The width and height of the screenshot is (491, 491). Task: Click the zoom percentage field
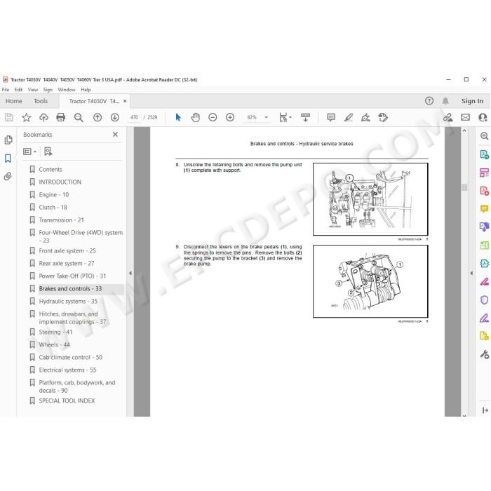click(252, 117)
